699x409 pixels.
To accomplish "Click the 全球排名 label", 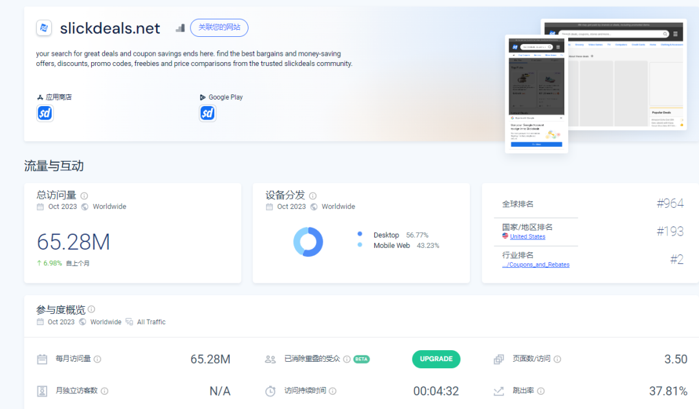I will (518, 204).
